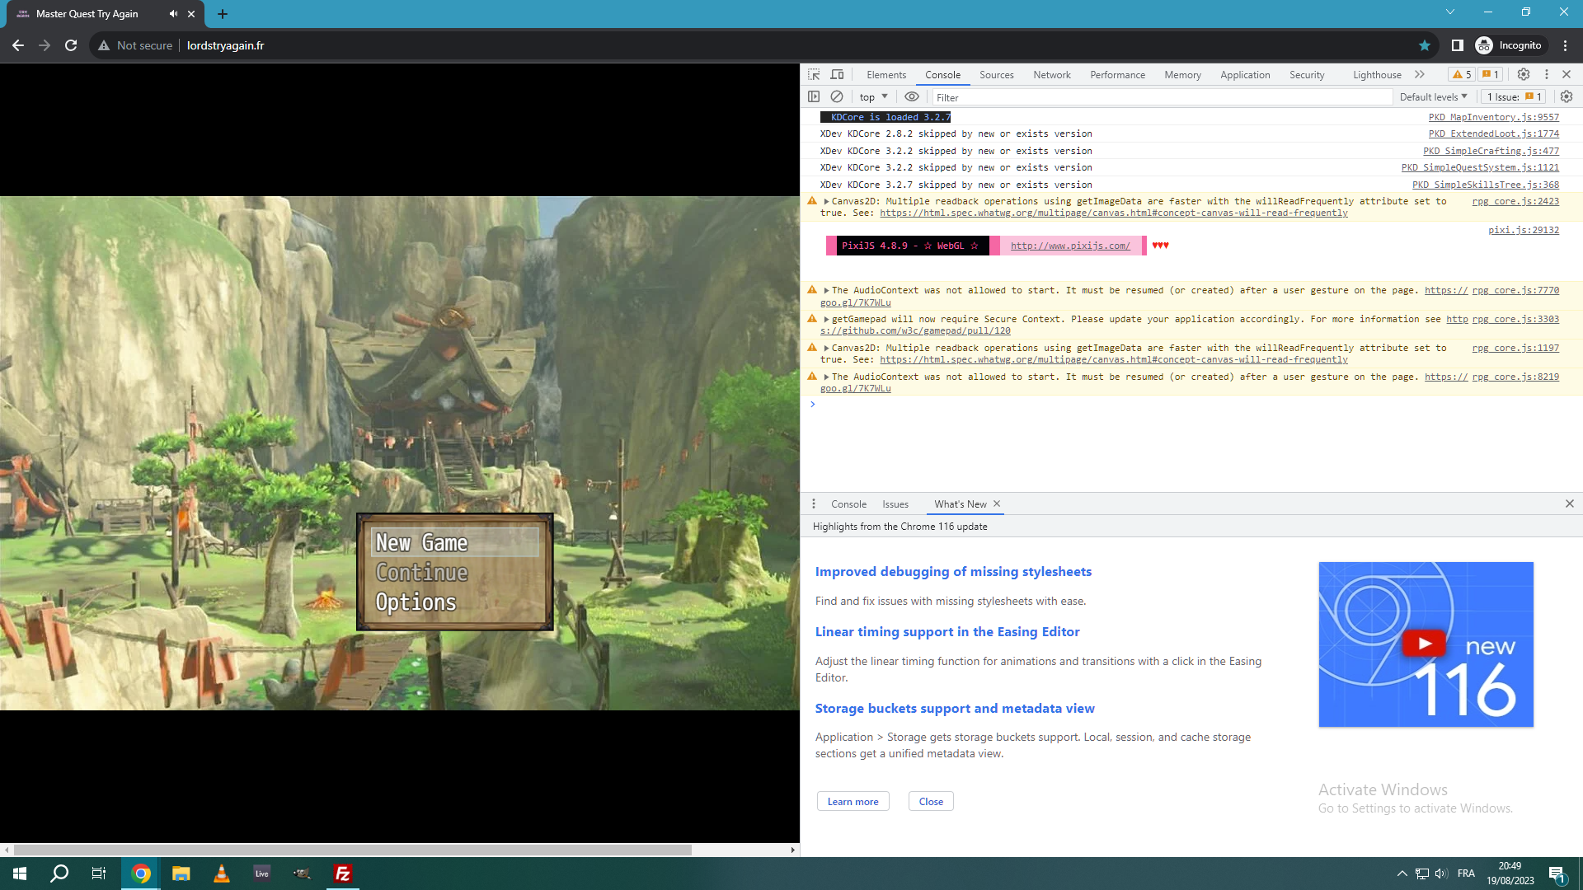Show hidden system tray icons
The width and height of the screenshot is (1583, 890).
[x=1402, y=874]
